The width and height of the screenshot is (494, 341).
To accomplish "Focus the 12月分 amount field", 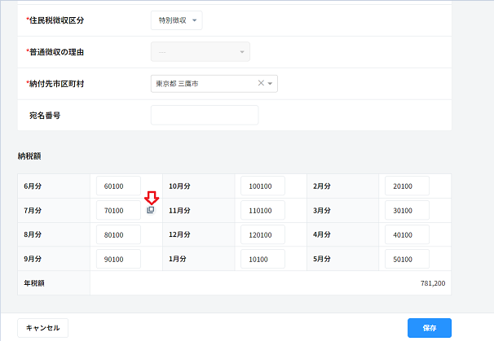I will [x=262, y=235].
